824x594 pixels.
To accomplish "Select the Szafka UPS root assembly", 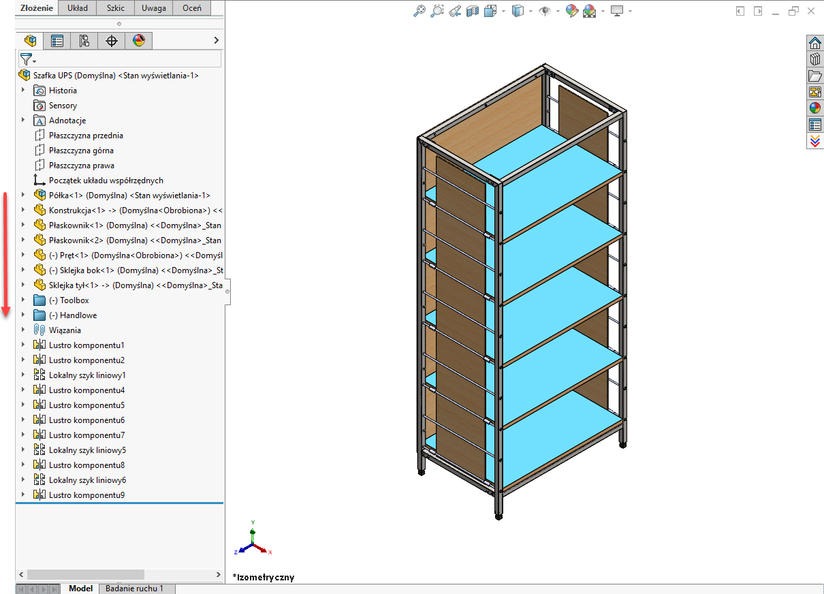I will pyautogui.click(x=109, y=76).
